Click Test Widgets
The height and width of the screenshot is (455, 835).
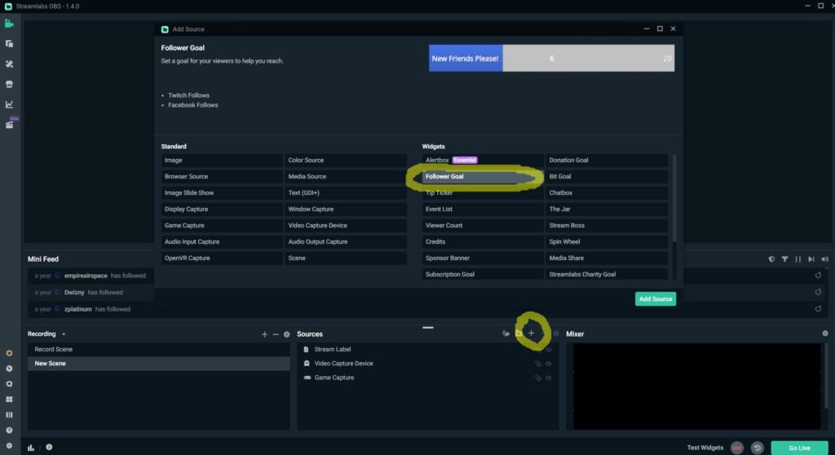705,448
